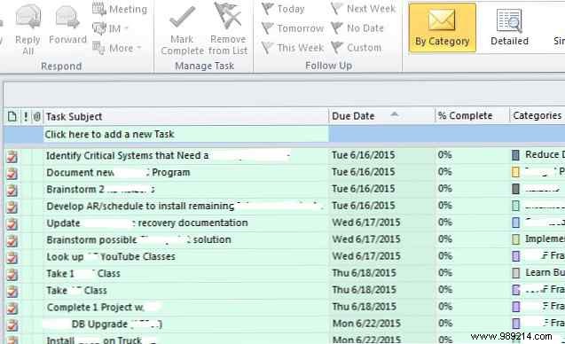Click the page icon column header
This screenshot has width=565, height=344.
(12, 117)
